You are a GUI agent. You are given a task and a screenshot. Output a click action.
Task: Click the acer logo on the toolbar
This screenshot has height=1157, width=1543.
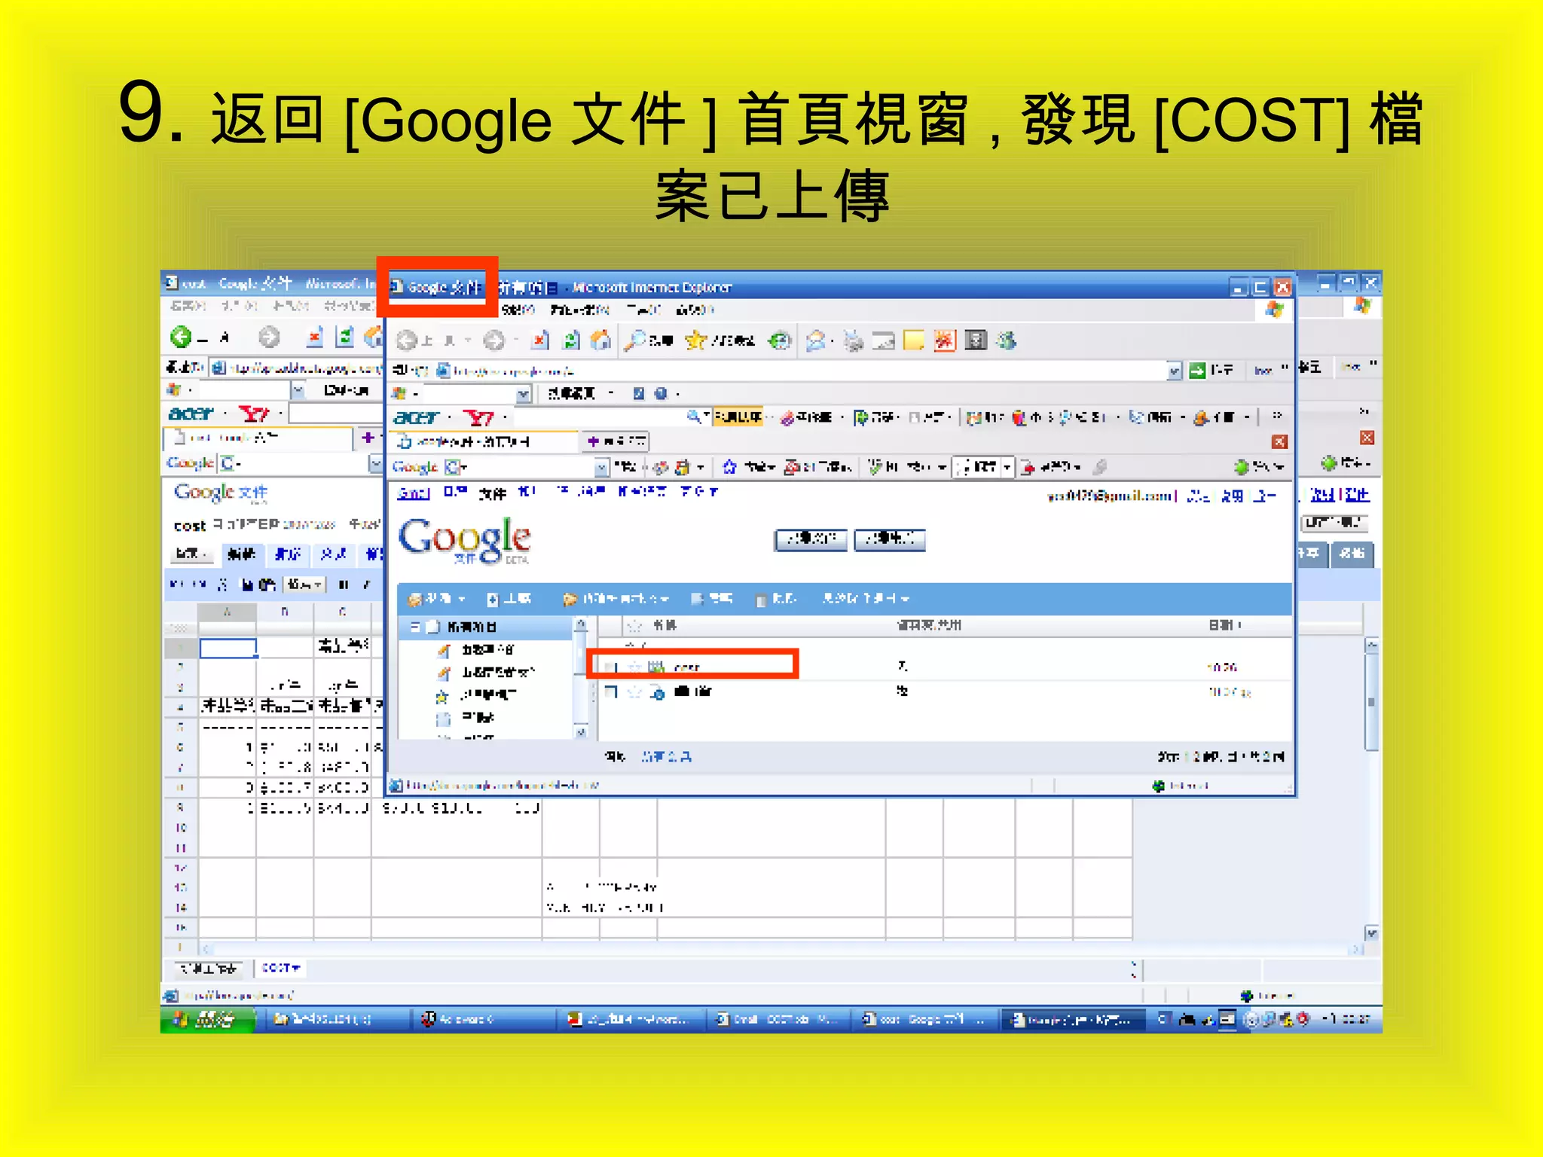417,417
